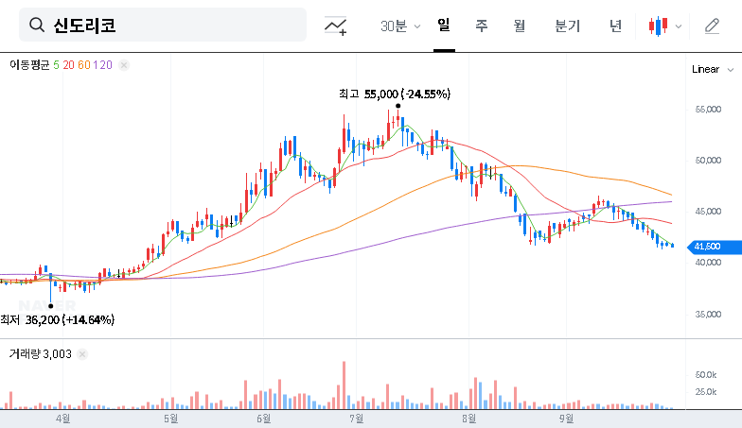Click the 거래량 3,003 volume label

point(41,353)
